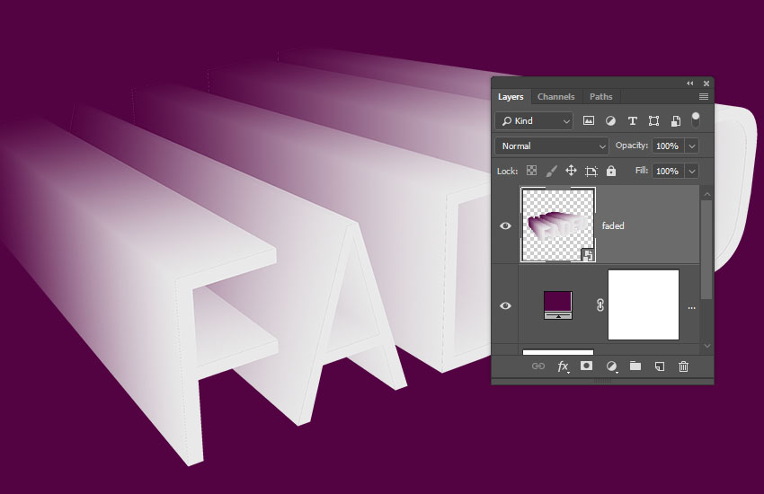This screenshot has height=494, width=764.
Task: Click the layers list scrollbar thumb
Action: [706, 249]
